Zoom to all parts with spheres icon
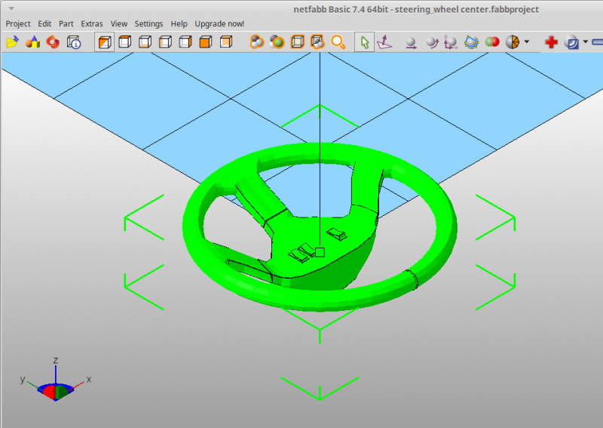Screen dimensions: 603x428 (x=256, y=42)
